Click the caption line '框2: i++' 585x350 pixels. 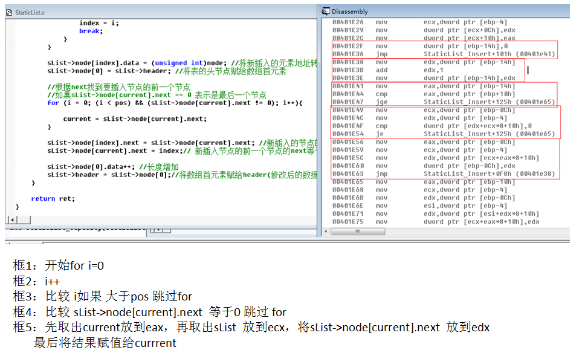(36, 281)
